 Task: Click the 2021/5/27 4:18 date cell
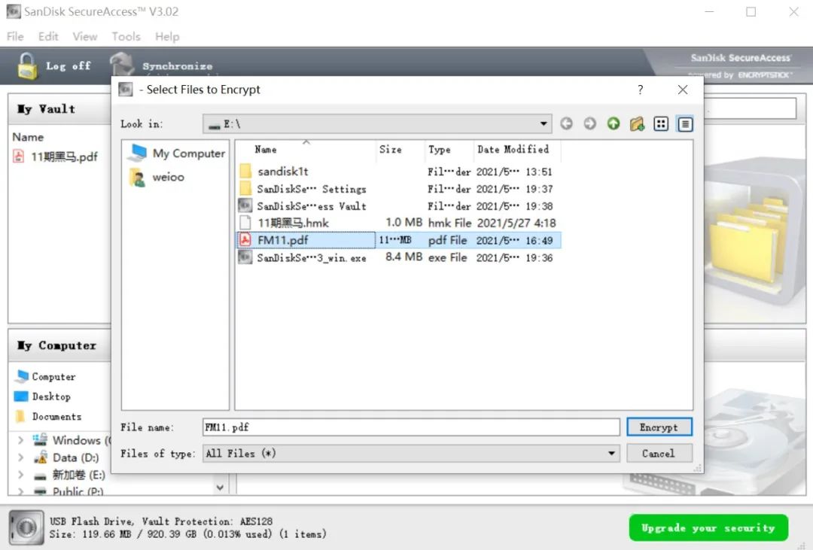click(516, 223)
